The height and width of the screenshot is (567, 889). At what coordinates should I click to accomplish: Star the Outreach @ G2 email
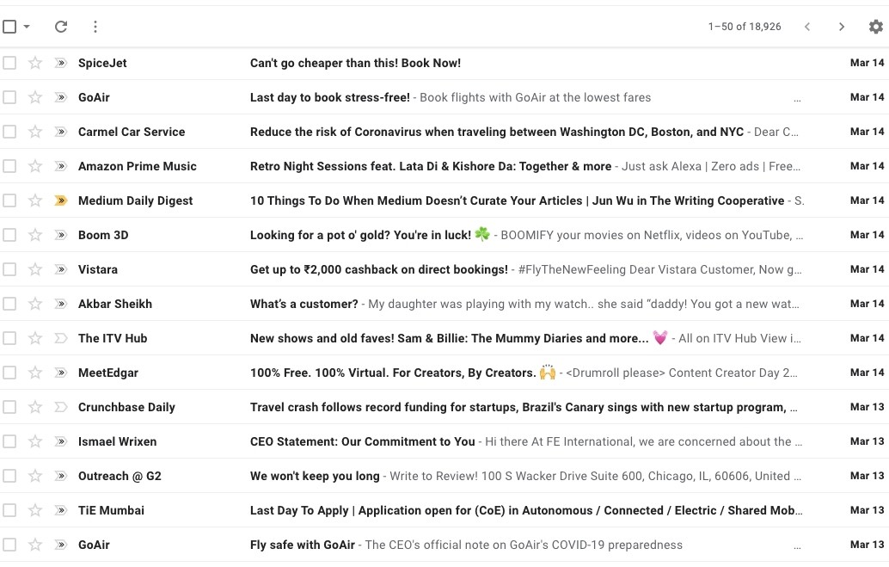click(x=35, y=476)
